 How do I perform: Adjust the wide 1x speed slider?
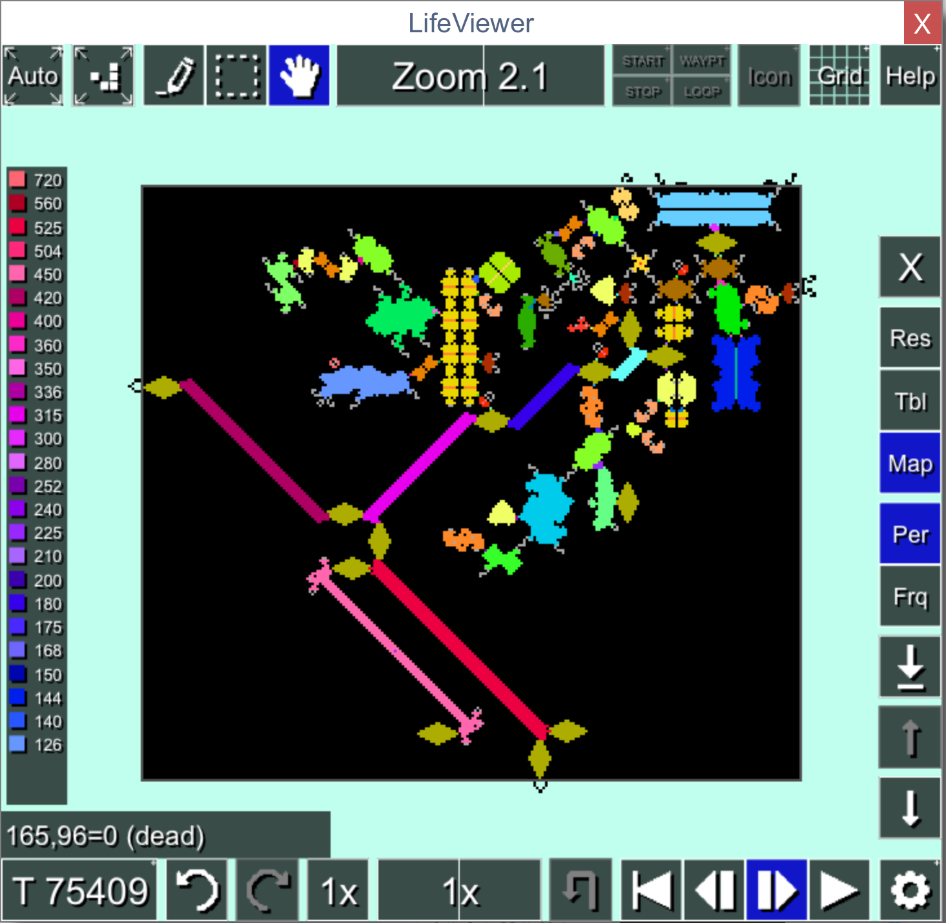(459, 890)
